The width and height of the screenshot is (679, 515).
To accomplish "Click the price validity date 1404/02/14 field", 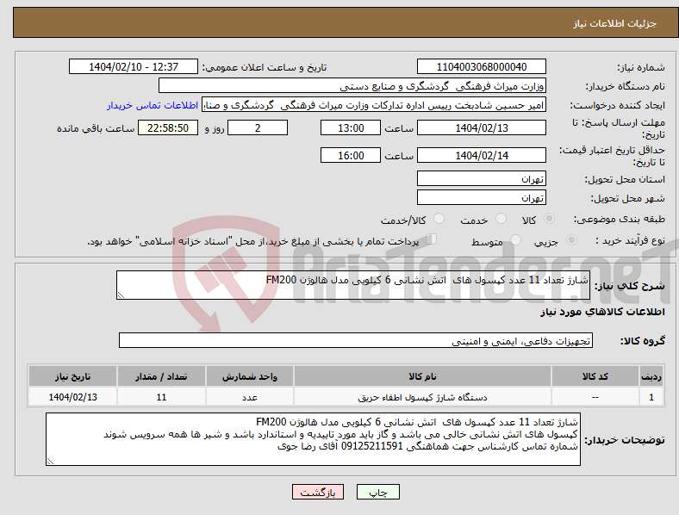I will (x=481, y=155).
